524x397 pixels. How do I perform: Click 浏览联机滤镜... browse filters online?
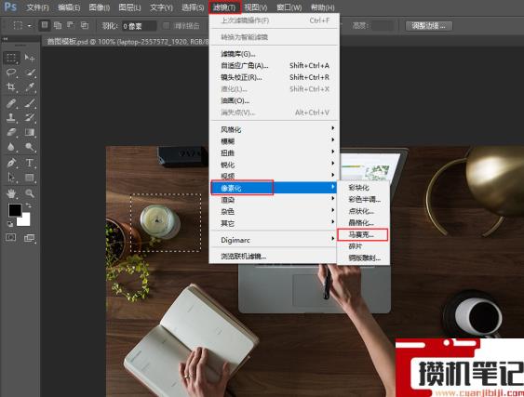pos(274,256)
